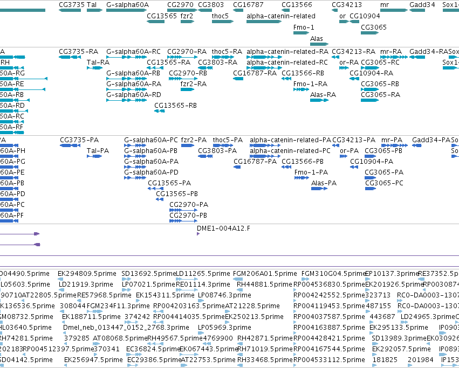Click the CG16787-PA protein label

(255, 162)
